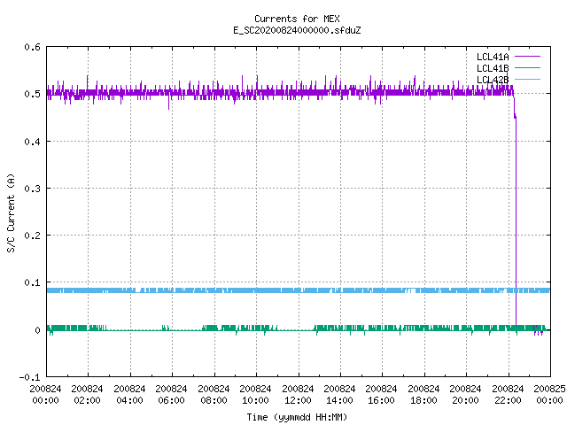The width and height of the screenshot is (567, 425).
Task: Click the 0.5 y-axis tick label
Action: (32, 94)
